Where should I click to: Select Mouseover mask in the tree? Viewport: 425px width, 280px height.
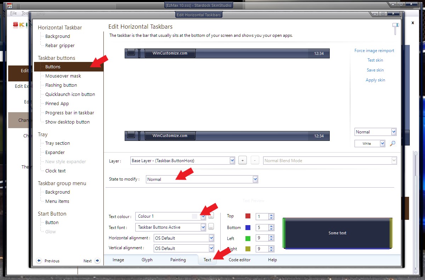click(63, 76)
